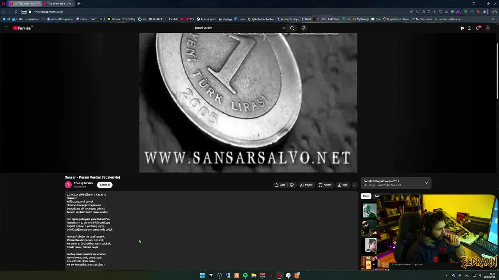Go to the YouTube Premium home logo

click(x=22, y=28)
